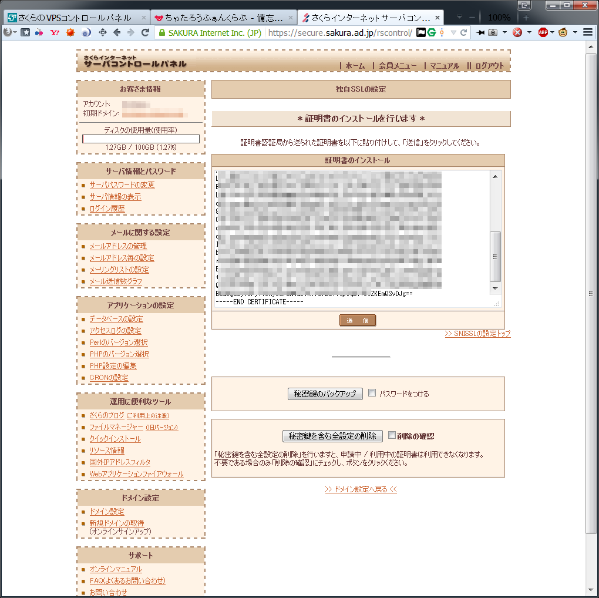Open ファイルマネージャー link

(116, 427)
